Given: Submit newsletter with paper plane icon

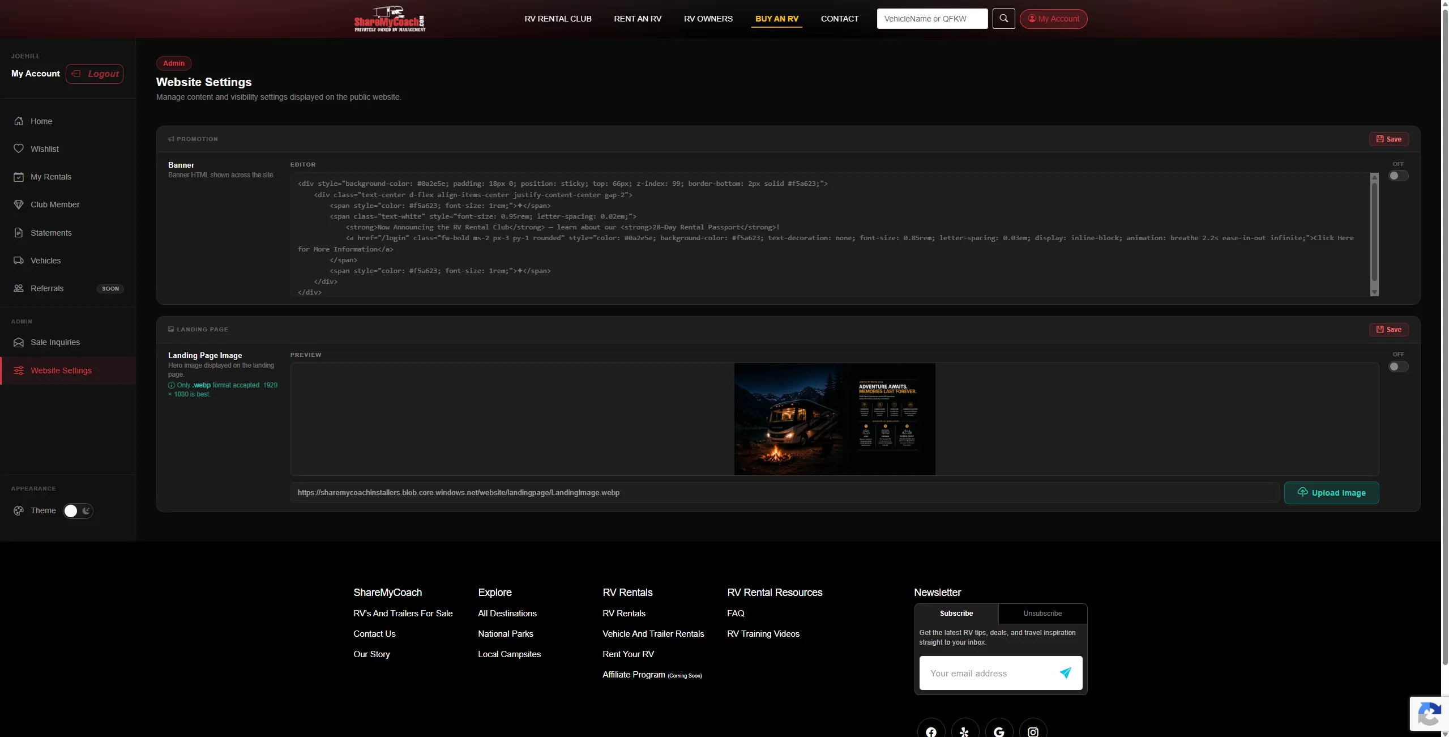Looking at the screenshot, I should point(1065,673).
